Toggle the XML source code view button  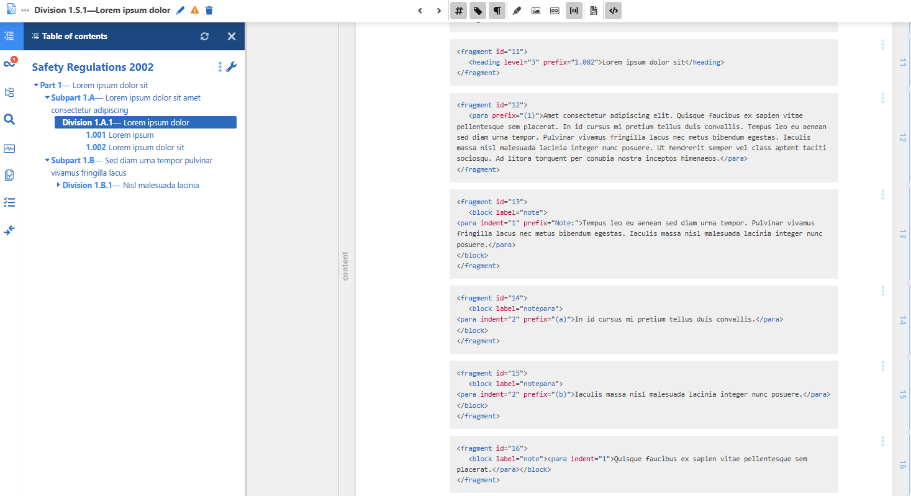(613, 11)
